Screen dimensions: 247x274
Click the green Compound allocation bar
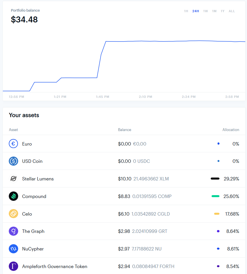tap(216, 196)
